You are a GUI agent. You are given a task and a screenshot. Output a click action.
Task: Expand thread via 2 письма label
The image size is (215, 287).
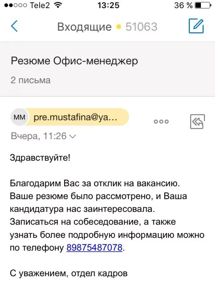[x=30, y=80]
